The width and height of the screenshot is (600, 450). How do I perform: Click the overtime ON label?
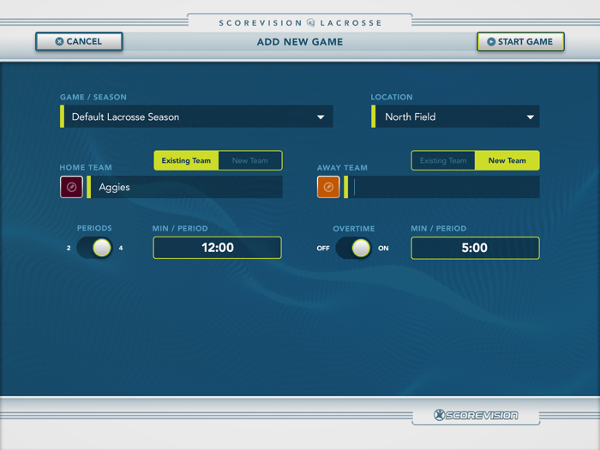(383, 248)
